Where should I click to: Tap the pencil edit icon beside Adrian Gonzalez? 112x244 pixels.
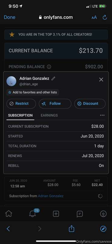(53, 78)
